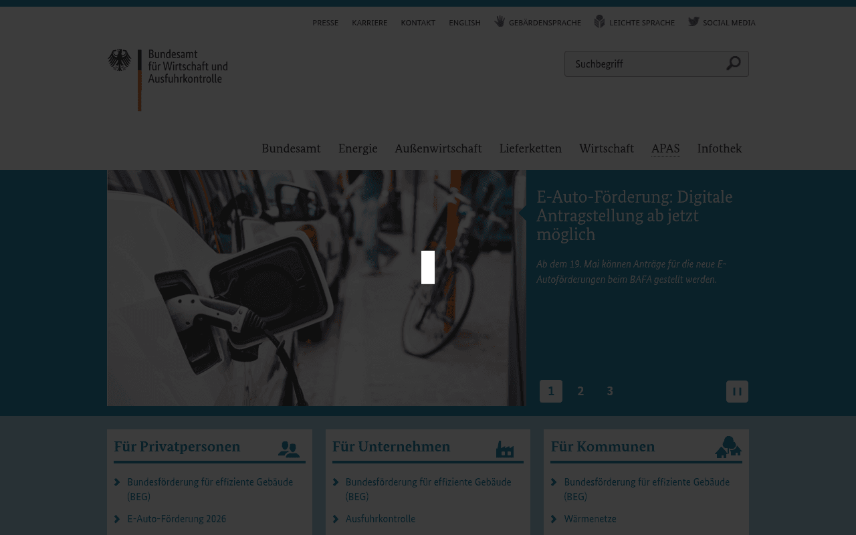Open the E-Auto-Förderung 2026 link
The height and width of the screenshot is (535, 856).
(177, 518)
